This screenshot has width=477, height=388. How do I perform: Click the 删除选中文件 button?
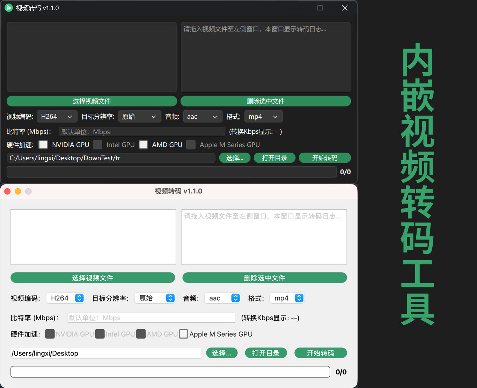click(x=265, y=101)
